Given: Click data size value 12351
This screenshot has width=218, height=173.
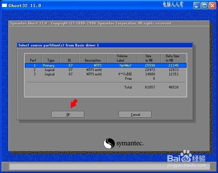Looking at the screenshot, I should tap(173, 74).
